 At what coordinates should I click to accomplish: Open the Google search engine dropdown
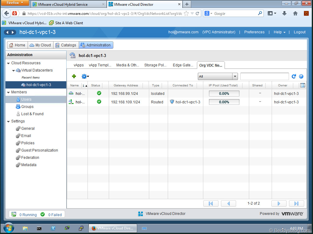click(208, 14)
